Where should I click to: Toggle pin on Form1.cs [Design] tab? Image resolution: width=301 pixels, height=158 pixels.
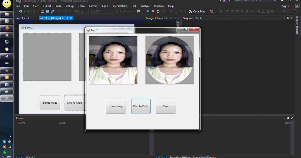coord(67,18)
